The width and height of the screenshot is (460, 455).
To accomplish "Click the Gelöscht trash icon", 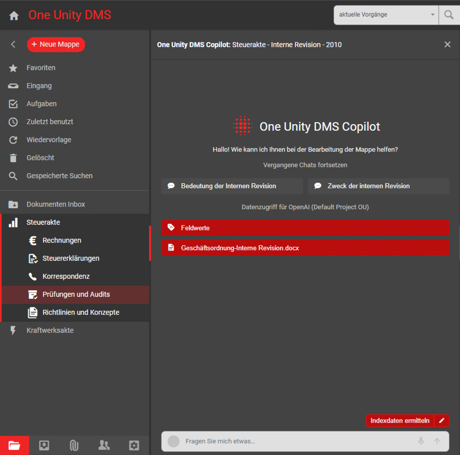I will pos(13,158).
